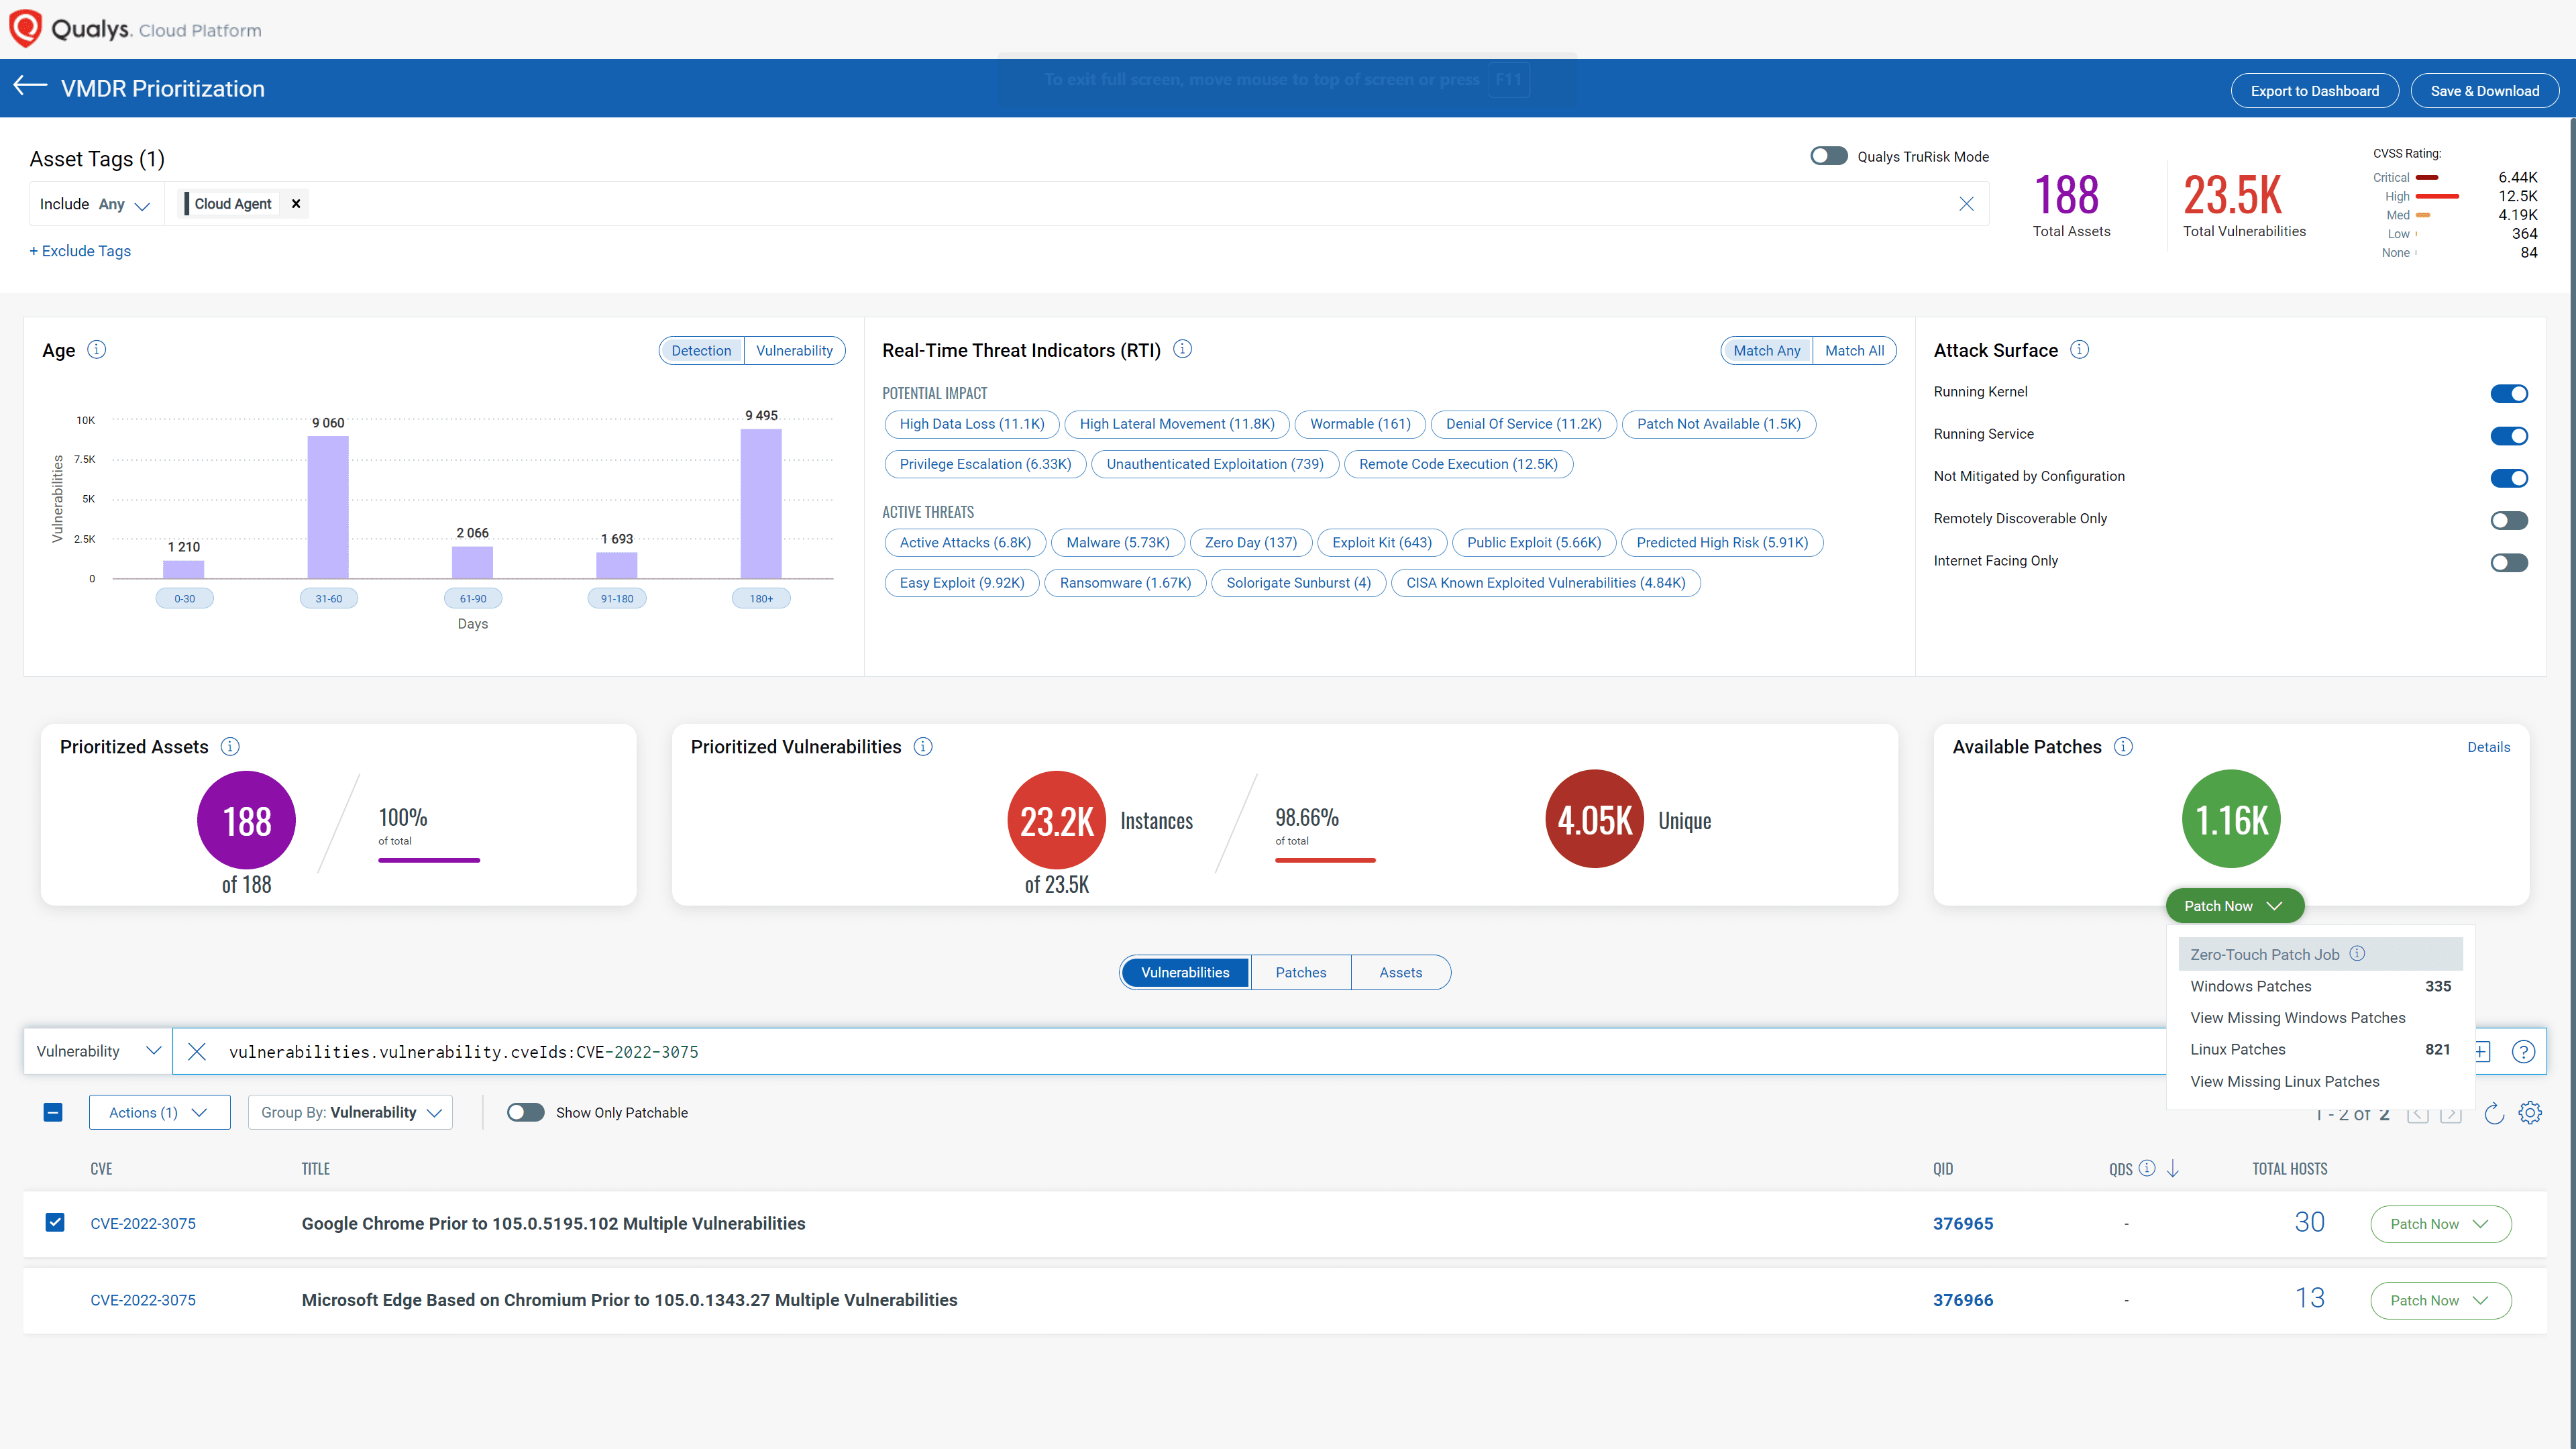
Task: Choose Windows Patches from the menu
Action: coord(2320,986)
